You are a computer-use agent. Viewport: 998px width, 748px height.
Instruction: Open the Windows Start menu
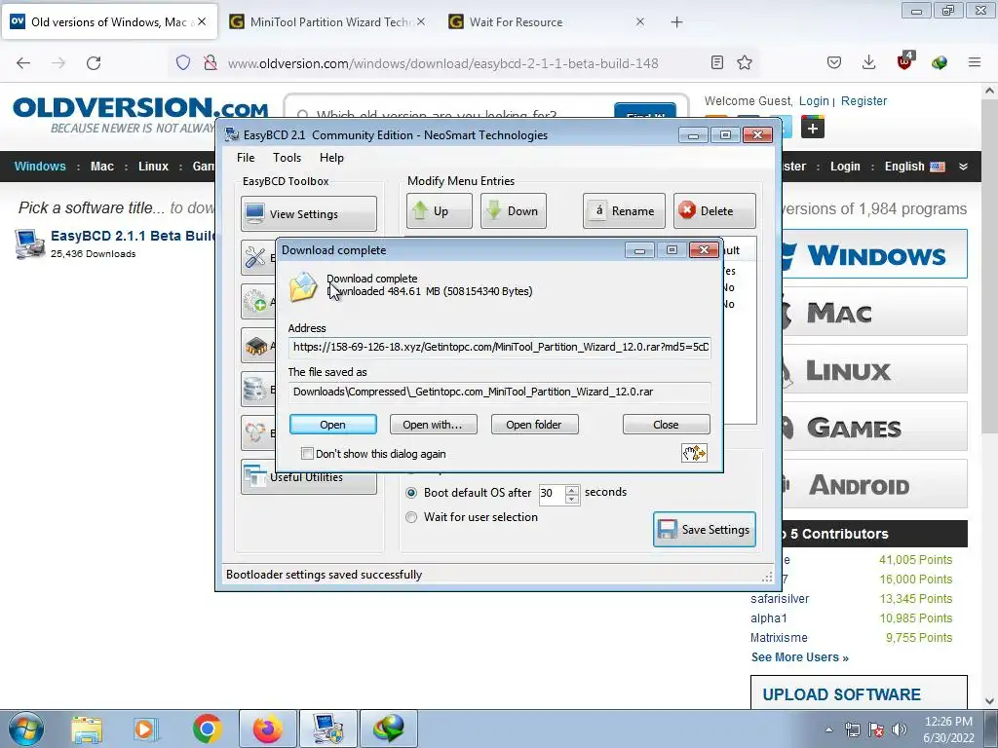click(x=25, y=729)
